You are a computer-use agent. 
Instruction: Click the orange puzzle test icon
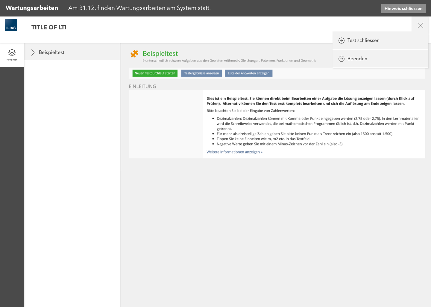134,54
